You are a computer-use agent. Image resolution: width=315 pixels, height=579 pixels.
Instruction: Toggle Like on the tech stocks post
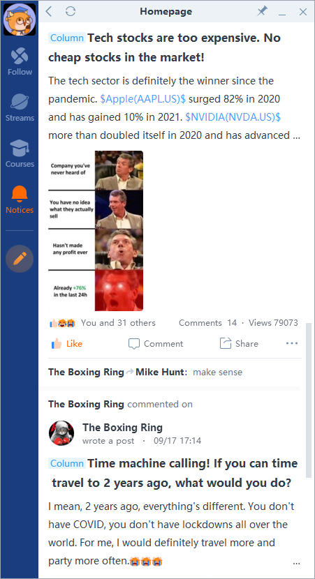pyautogui.click(x=66, y=344)
